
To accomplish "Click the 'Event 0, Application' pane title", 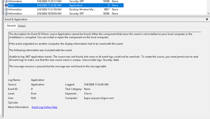I will (x=16, y=19).
